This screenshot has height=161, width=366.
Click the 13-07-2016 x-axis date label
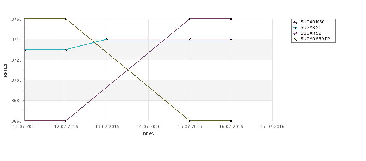click(107, 127)
